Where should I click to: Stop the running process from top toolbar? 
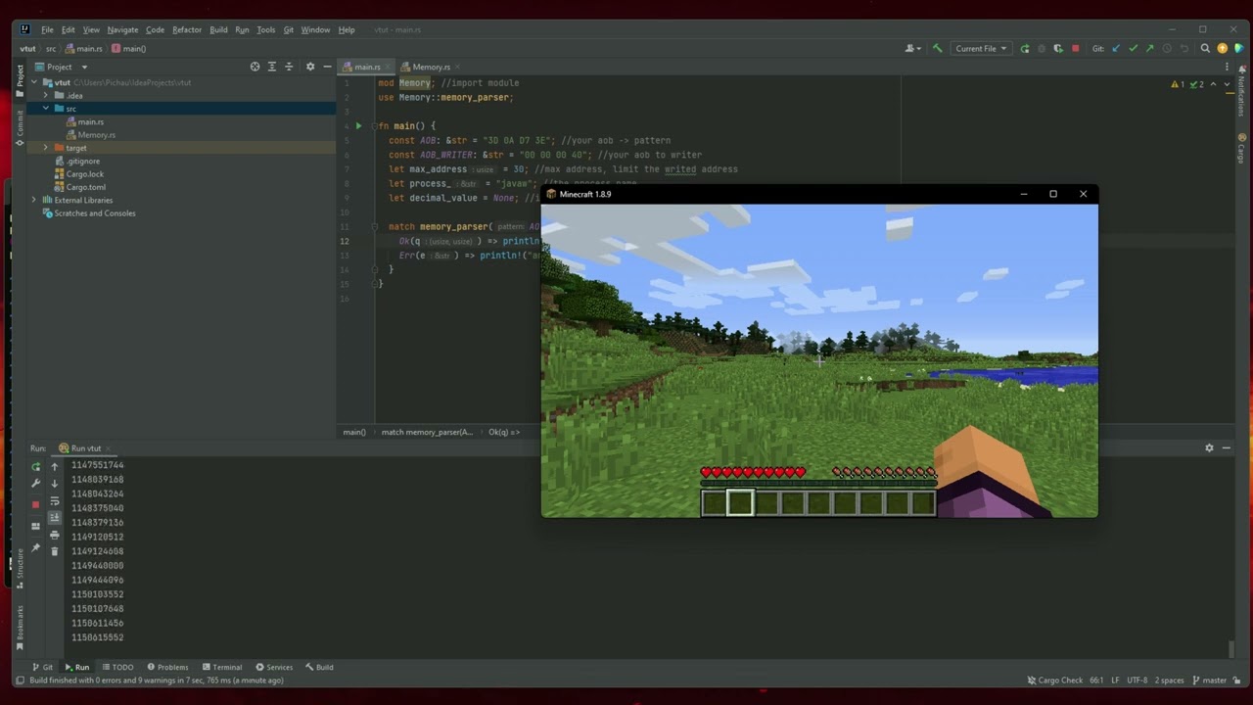click(1076, 48)
